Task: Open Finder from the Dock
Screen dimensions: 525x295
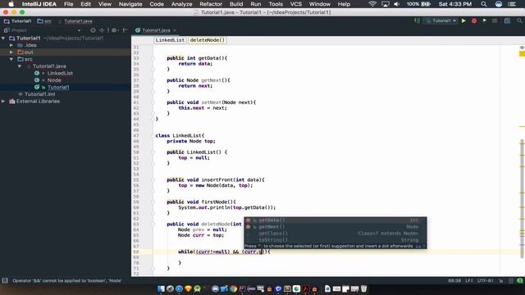Action: [161, 288]
